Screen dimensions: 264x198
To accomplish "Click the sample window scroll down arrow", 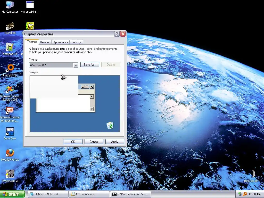I will [92, 109].
